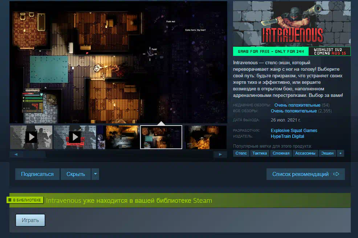Expand the dropdown arrow next to 'Скрыть'
The width and height of the screenshot is (358, 238).
click(x=95, y=174)
